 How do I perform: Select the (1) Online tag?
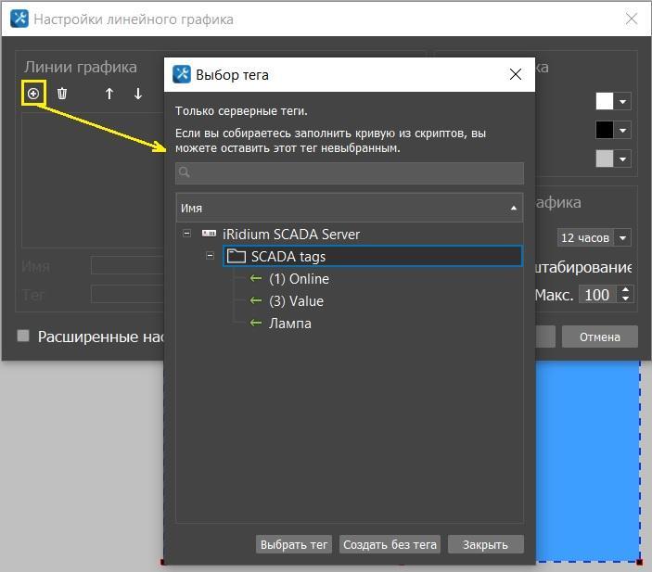coord(299,279)
